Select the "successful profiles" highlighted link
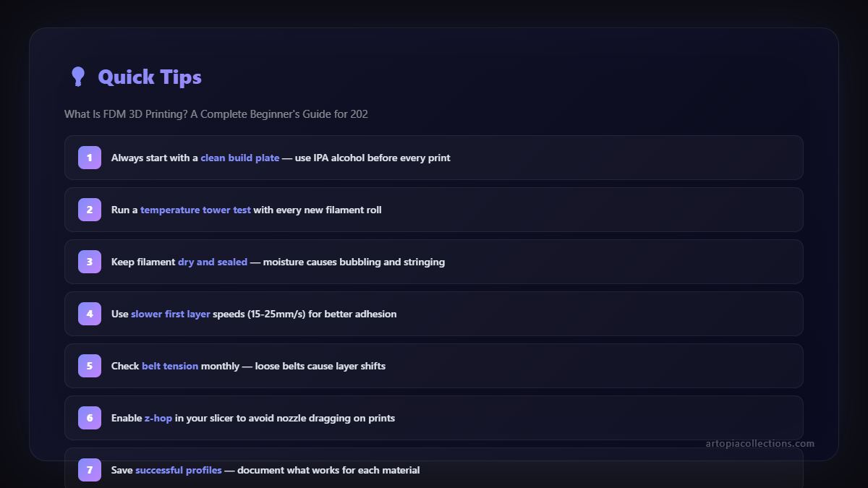868x488 pixels. pyautogui.click(x=179, y=470)
